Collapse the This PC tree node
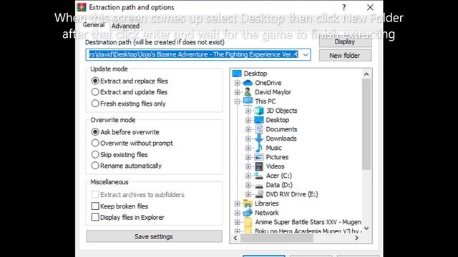The width and height of the screenshot is (458, 257). pyautogui.click(x=237, y=101)
